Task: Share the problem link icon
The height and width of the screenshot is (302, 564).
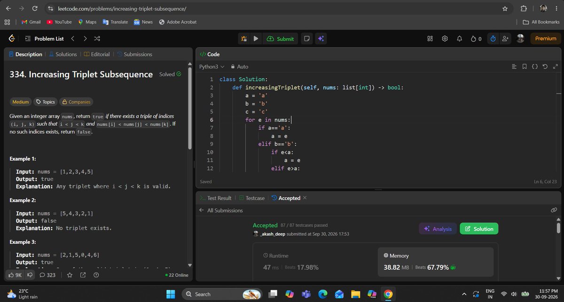Action: click(x=83, y=275)
